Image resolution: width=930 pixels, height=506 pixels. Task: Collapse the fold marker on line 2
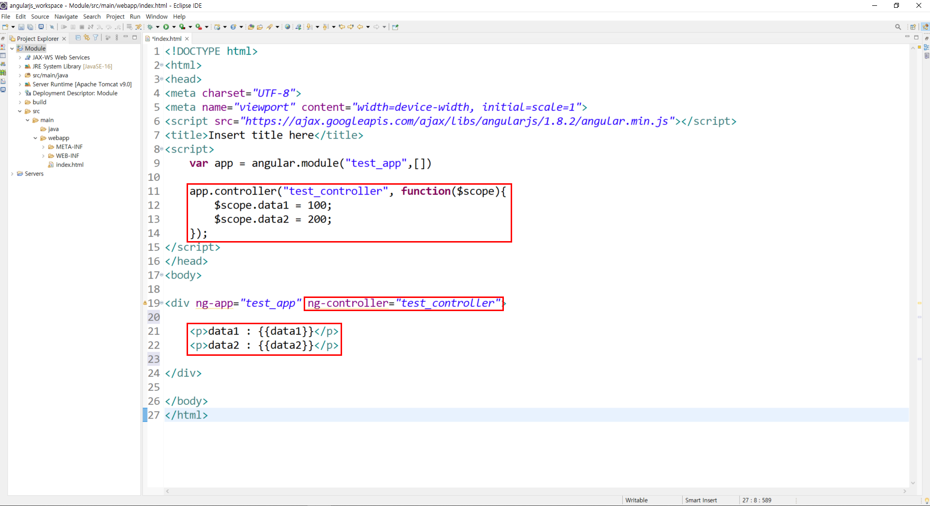click(x=162, y=65)
